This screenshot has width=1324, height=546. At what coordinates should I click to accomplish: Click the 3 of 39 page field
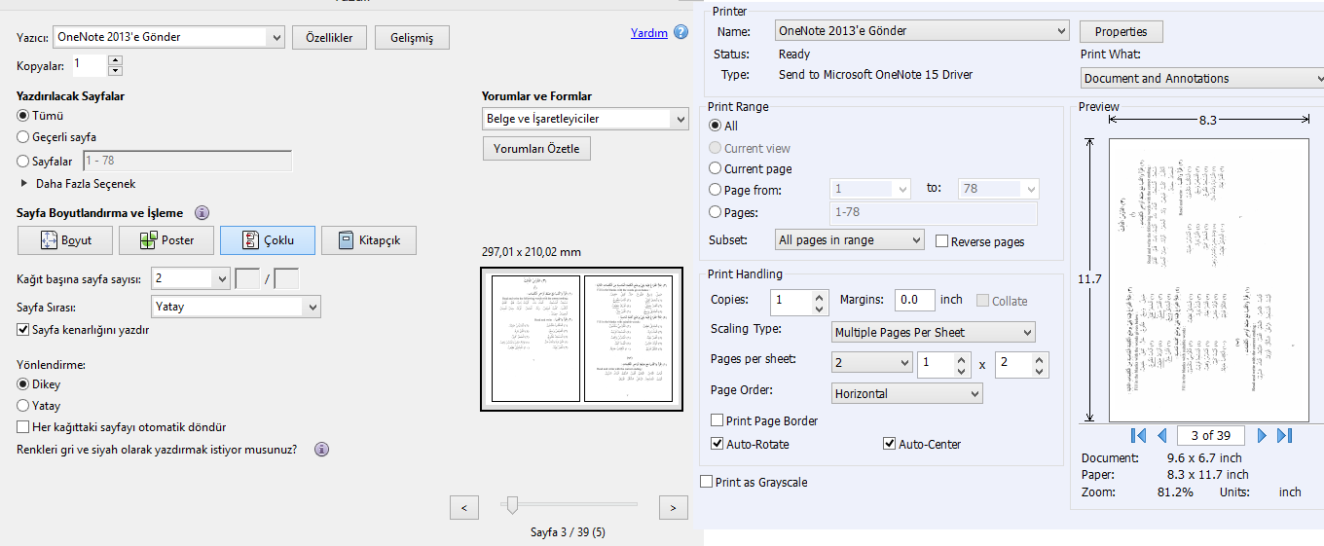[x=1210, y=435]
